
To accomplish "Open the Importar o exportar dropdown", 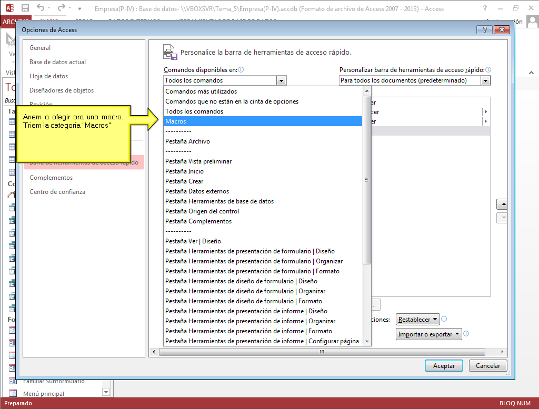I will [428, 334].
